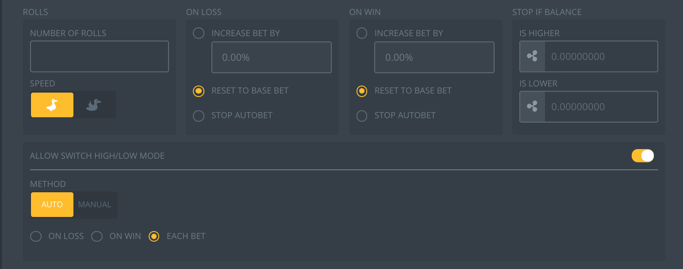Screen dimensions: 683x269
Task: Click the Is Higher balance amount field
Action: [x=601, y=56]
